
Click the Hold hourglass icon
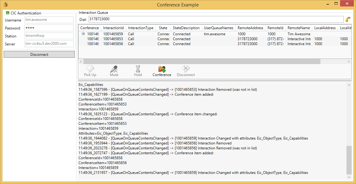point(138,69)
